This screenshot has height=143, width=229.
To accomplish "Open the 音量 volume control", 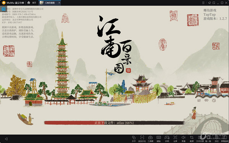I will [184, 139].
